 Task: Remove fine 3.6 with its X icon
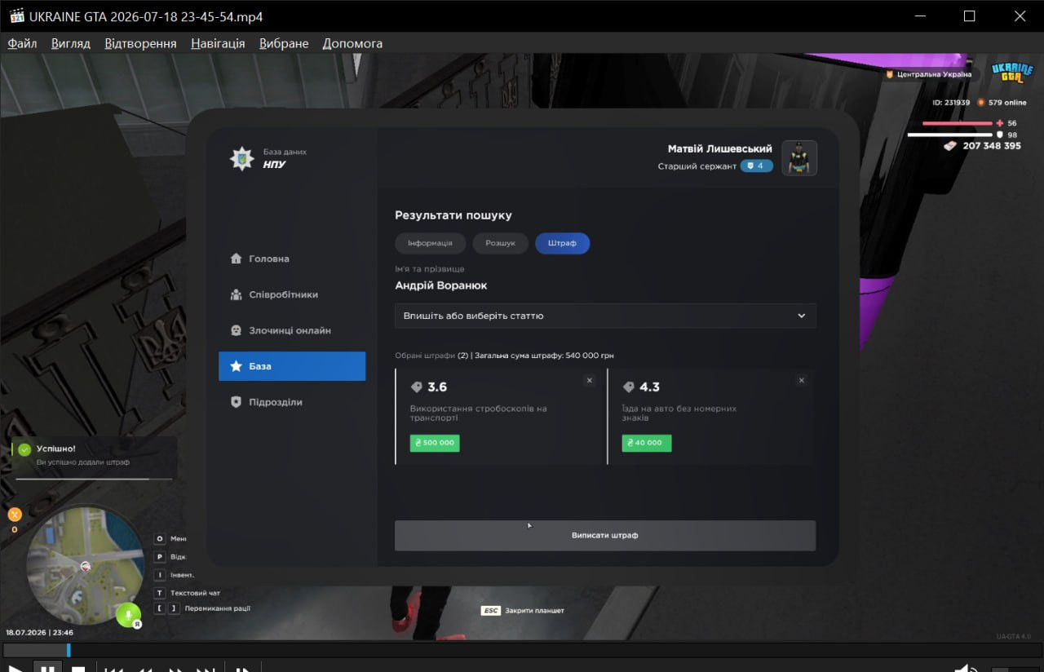click(590, 380)
